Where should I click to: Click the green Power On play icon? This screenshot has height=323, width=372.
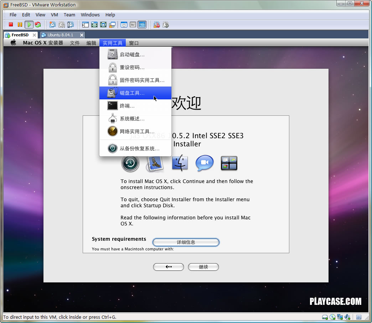click(x=29, y=25)
